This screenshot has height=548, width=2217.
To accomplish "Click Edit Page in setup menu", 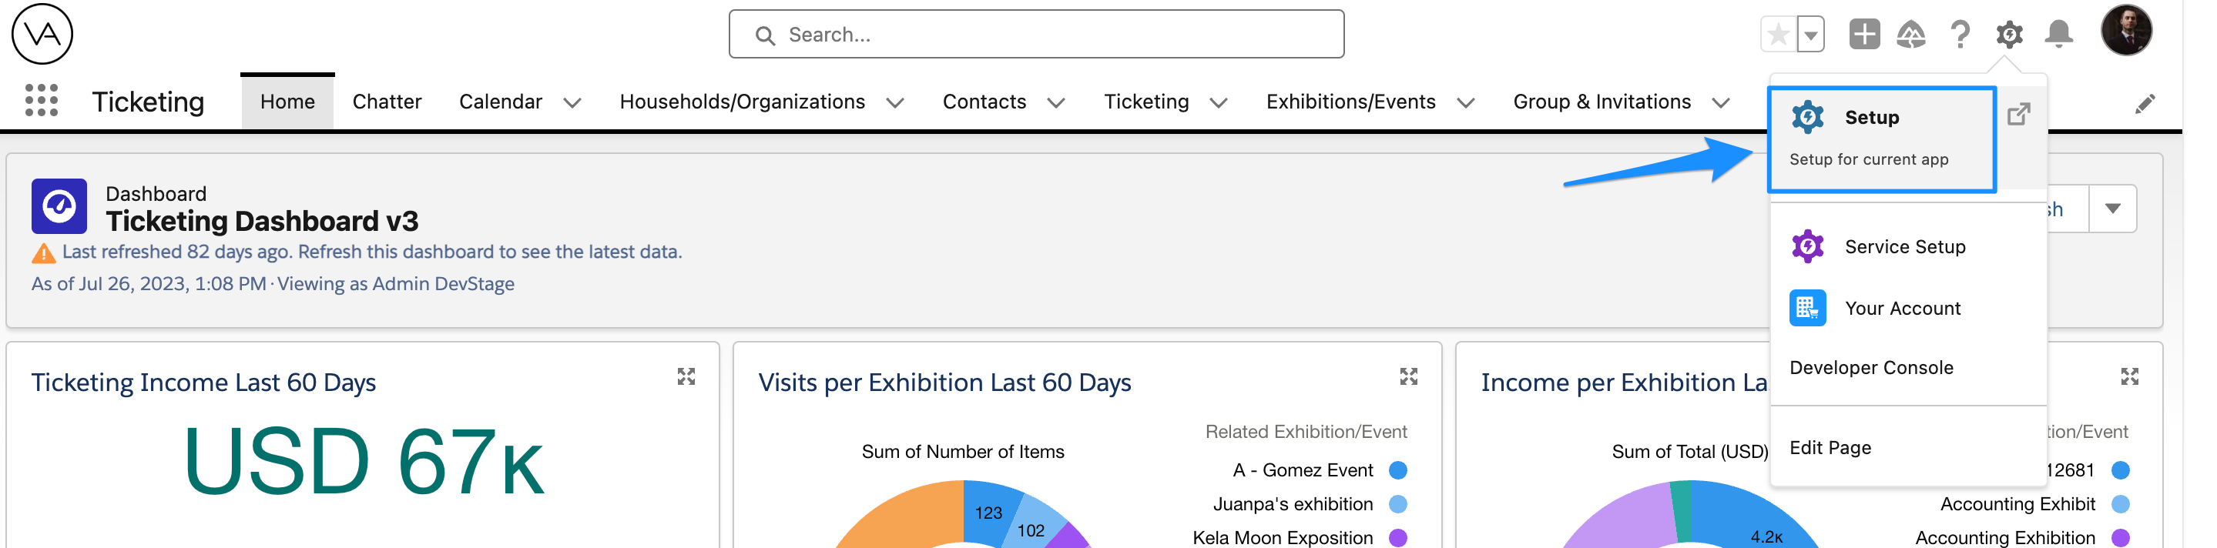I will pos(1830,447).
